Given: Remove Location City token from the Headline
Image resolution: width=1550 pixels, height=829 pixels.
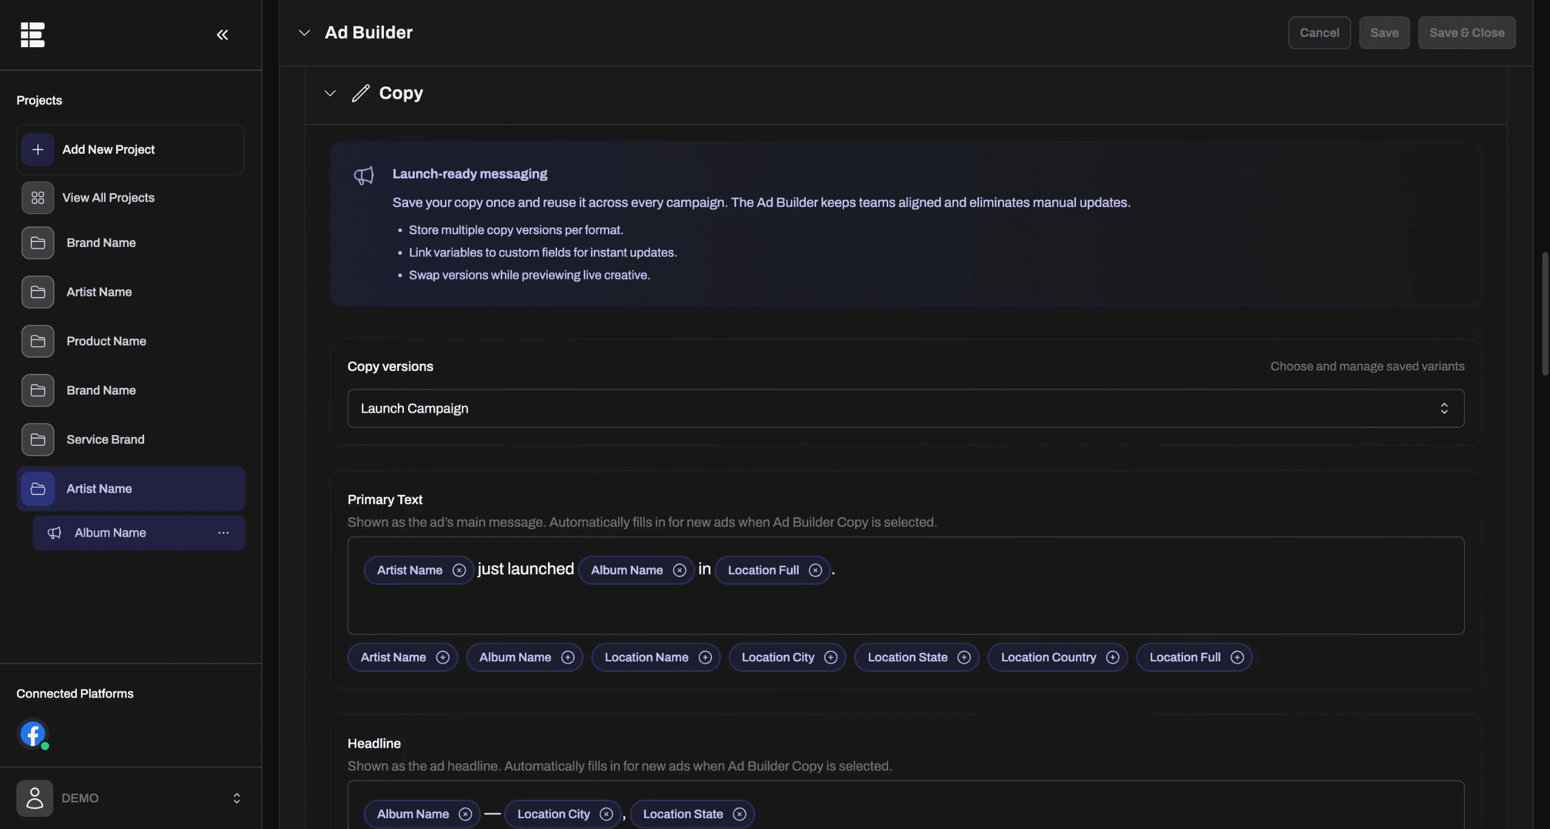Looking at the screenshot, I should 606,814.
